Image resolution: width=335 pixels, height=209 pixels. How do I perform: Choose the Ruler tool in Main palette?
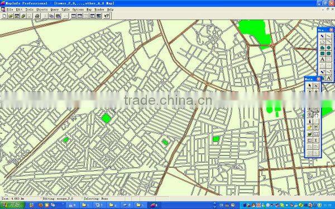point(316,134)
